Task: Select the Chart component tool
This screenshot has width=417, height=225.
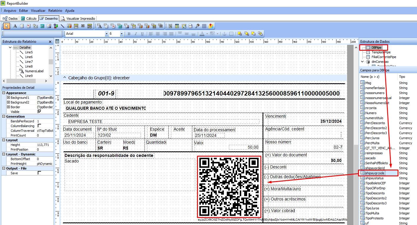Action: click(69, 26)
